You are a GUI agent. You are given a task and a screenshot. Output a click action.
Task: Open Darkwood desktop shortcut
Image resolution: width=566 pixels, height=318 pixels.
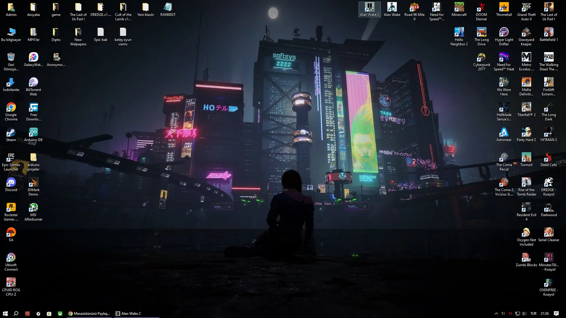pyautogui.click(x=549, y=210)
